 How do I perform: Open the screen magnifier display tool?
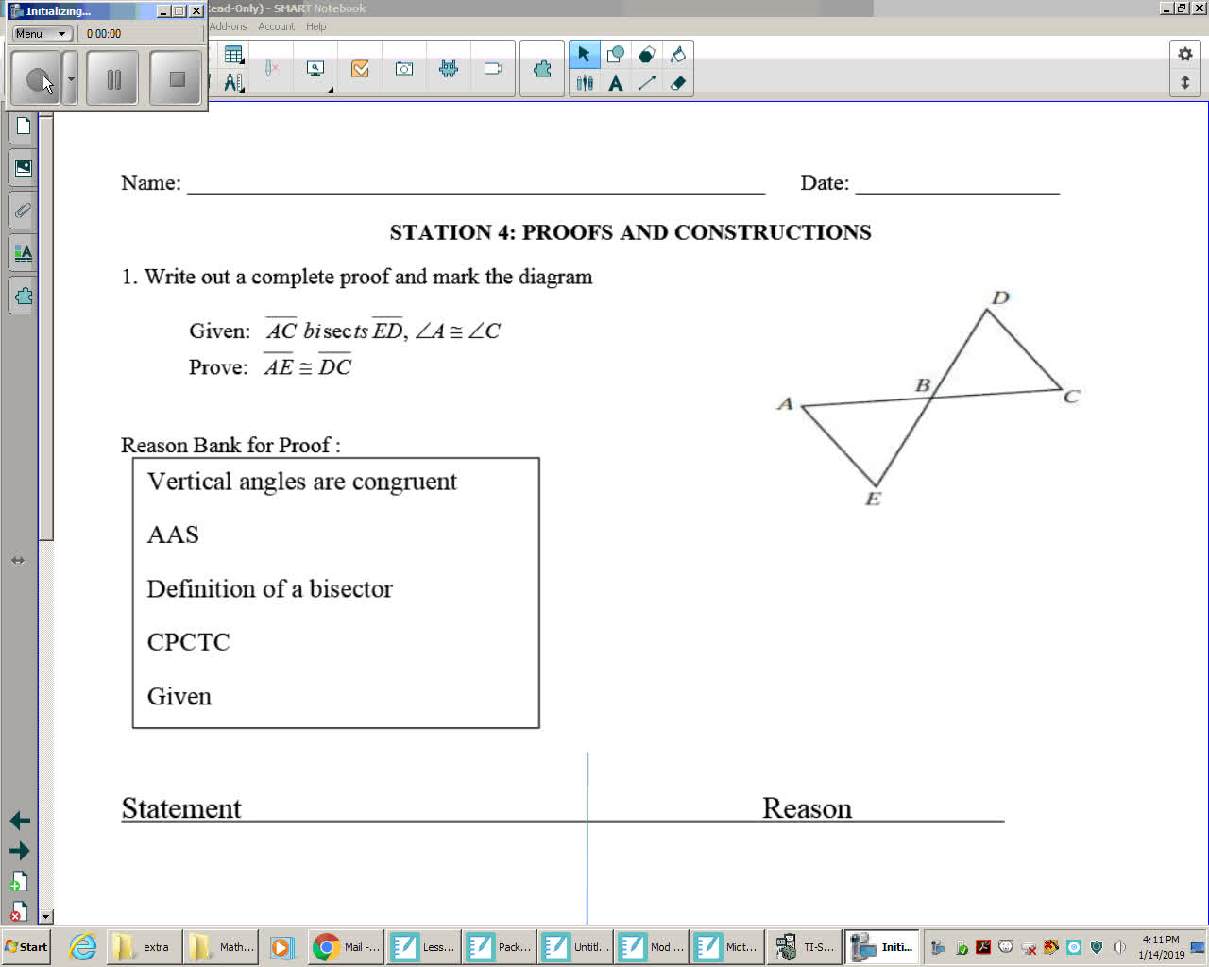point(316,69)
